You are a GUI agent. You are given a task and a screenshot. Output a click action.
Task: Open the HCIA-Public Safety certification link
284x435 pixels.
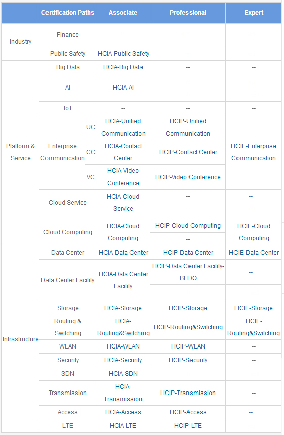click(x=123, y=54)
